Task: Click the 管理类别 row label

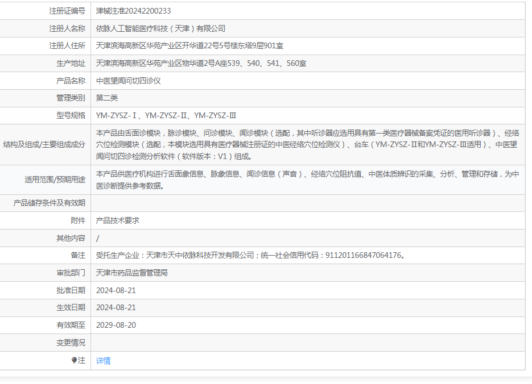Action: click(71, 98)
